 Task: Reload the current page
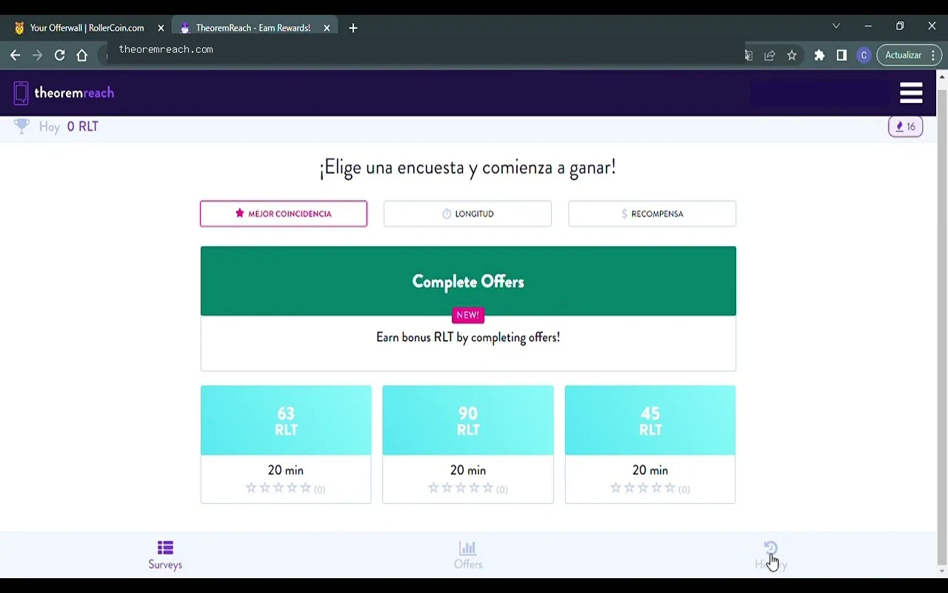point(60,55)
